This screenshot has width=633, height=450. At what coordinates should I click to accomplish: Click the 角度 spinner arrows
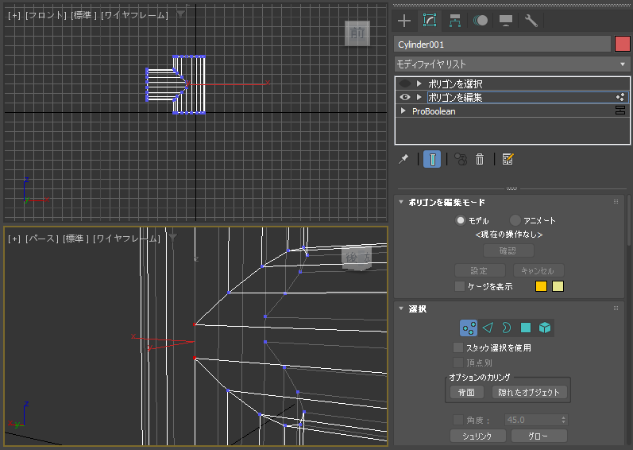click(x=564, y=420)
